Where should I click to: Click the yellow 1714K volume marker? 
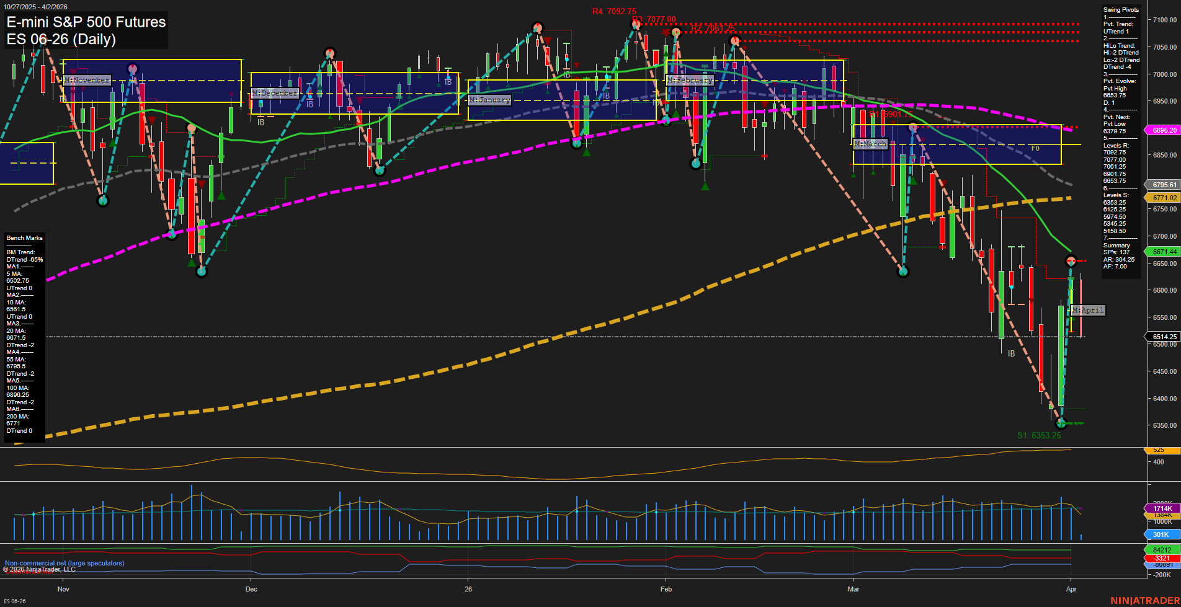[1162, 508]
